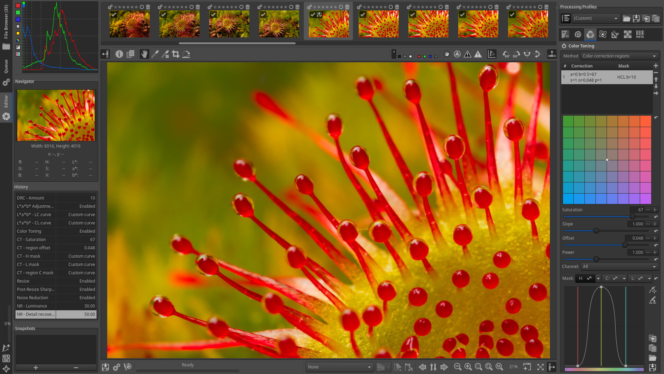The width and height of the screenshot is (664, 374).
Task: Drag the Saturation slider to adjust value
Action: [x=633, y=216]
